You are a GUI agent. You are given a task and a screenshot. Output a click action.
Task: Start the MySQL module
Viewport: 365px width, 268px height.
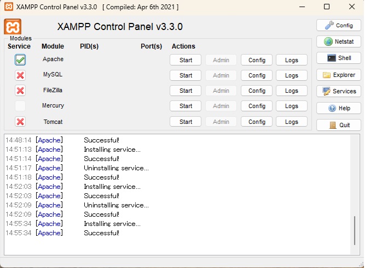point(186,75)
